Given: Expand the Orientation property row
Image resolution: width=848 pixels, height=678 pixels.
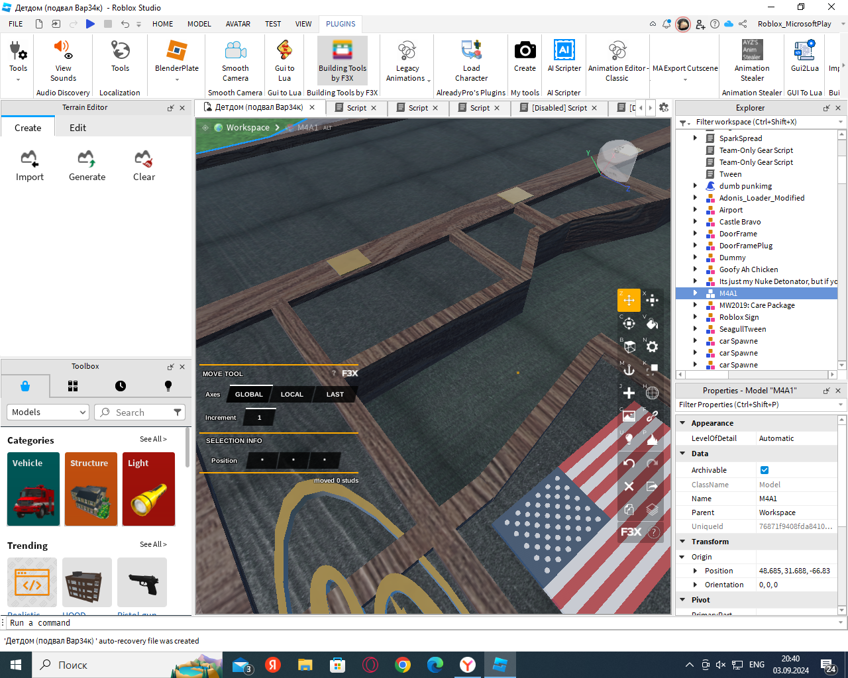Looking at the screenshot, I should coord(695,585).
